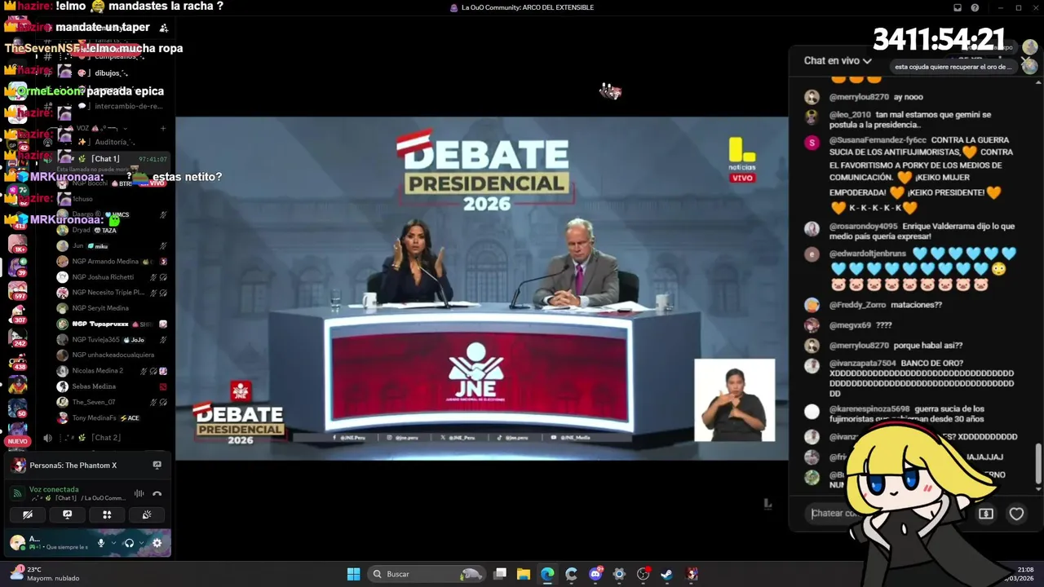Deafen using the headphones icon

128,543
